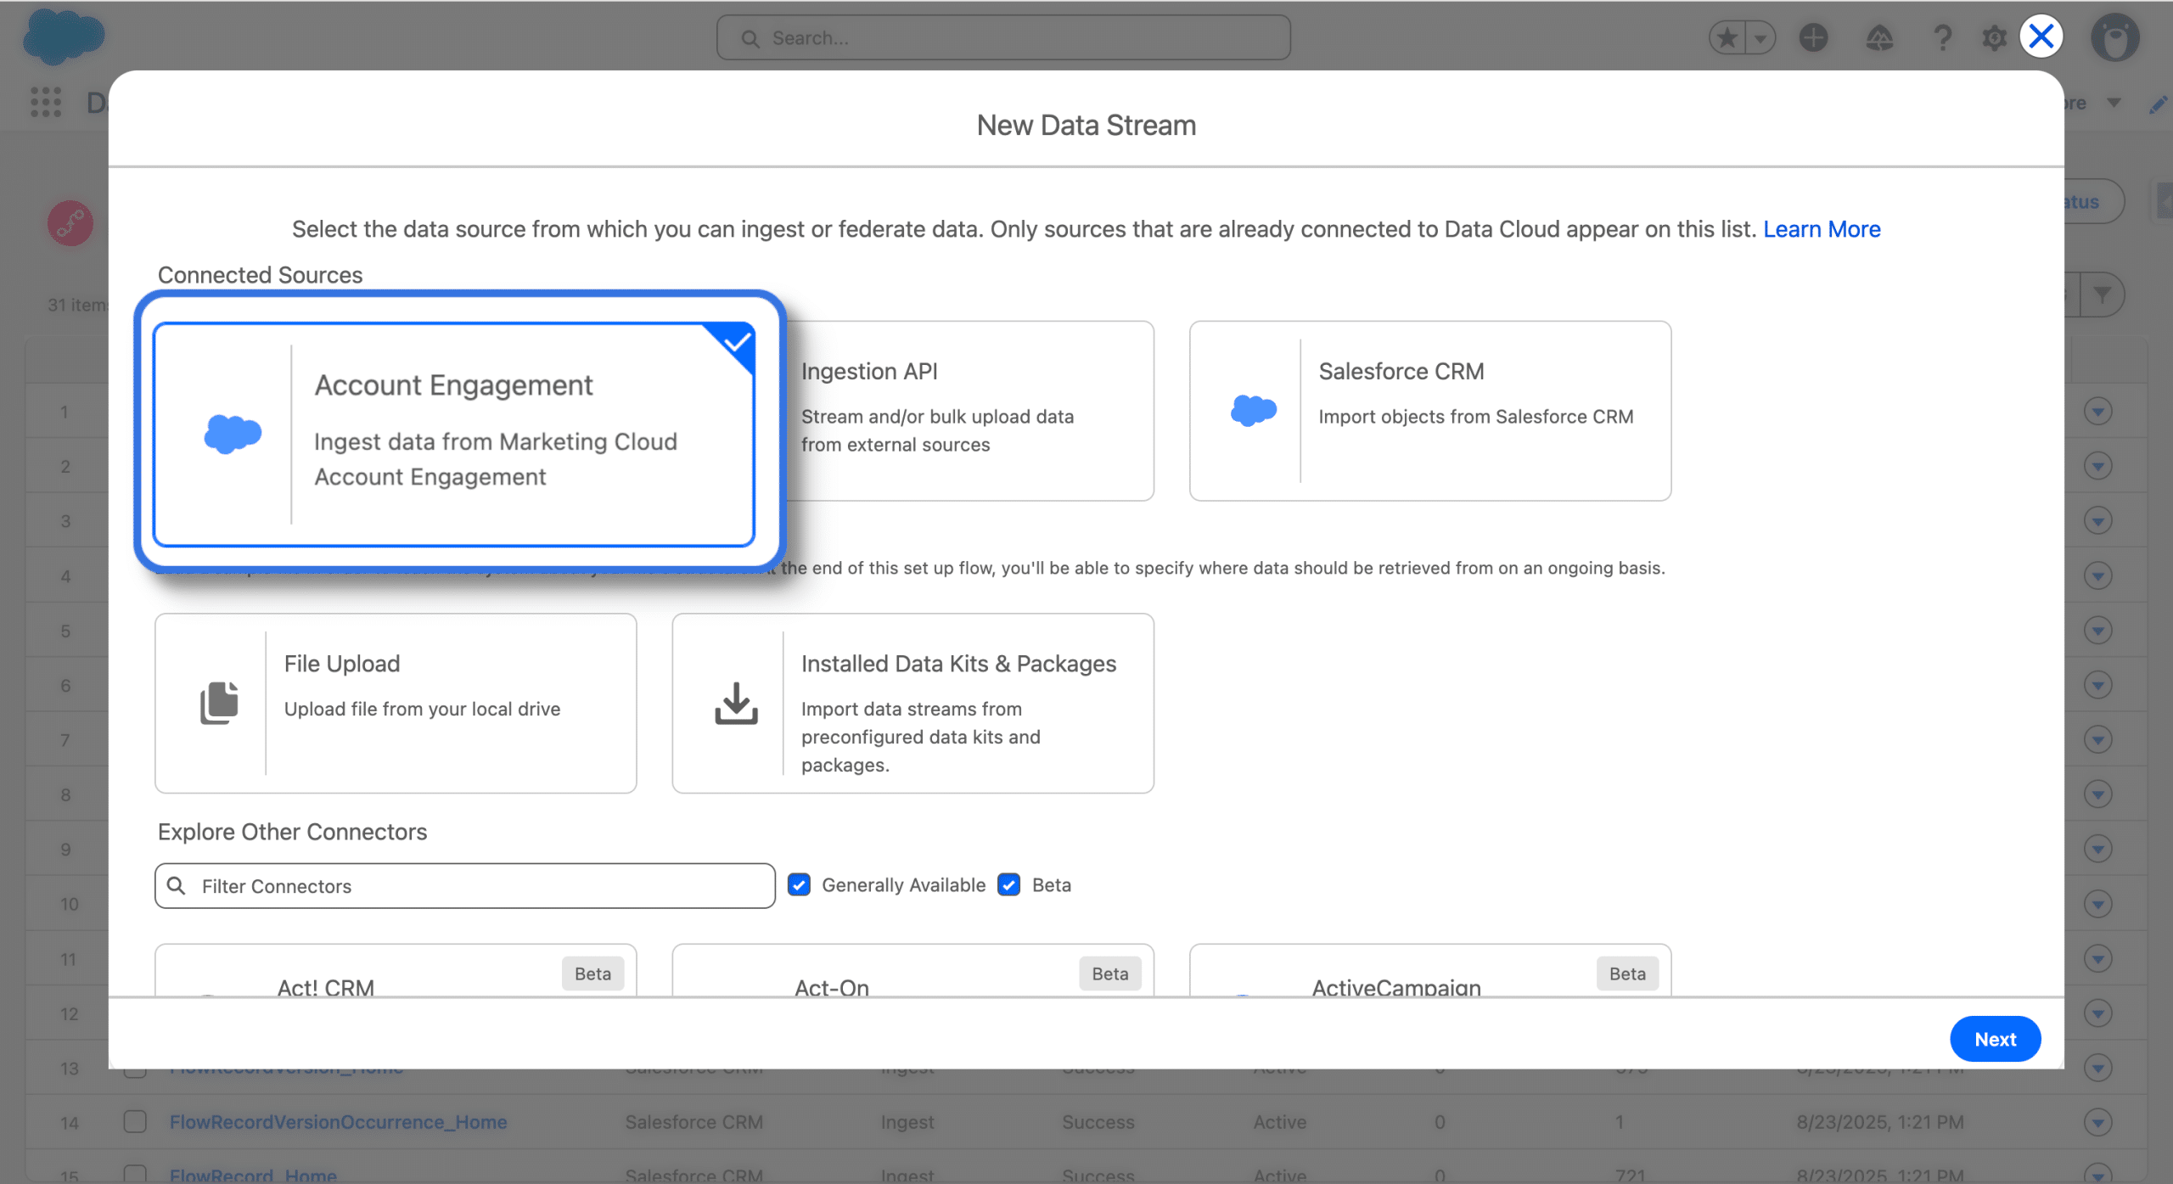Open favorites list dropdown arrow
This screenshot has width=2173, height=1184.
click(1760, 37)
